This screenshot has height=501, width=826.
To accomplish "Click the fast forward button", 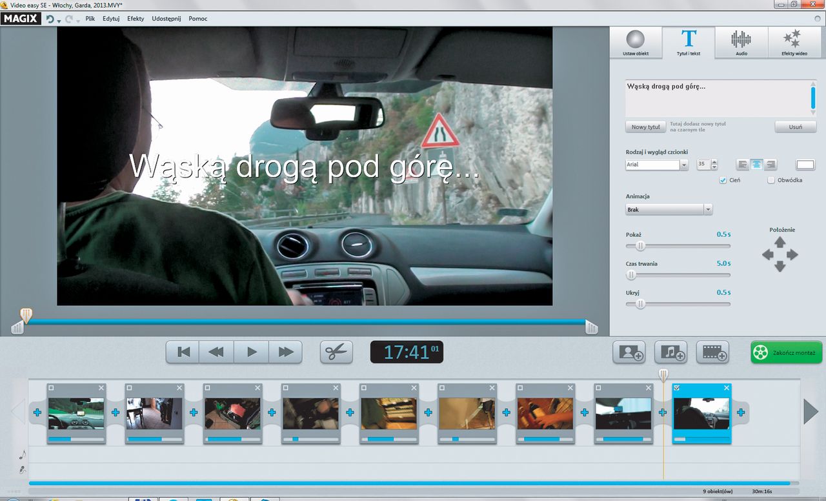I will coord(285,352).
